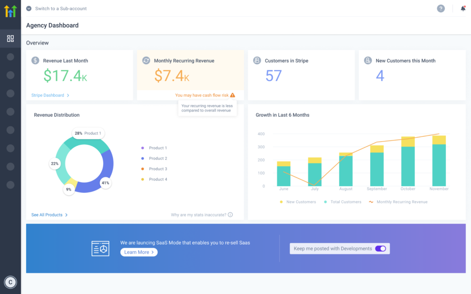471x294 pixels.
Task: Click the Monthly Recurring Revenue refresh icon
Action: tap(146, 61)
